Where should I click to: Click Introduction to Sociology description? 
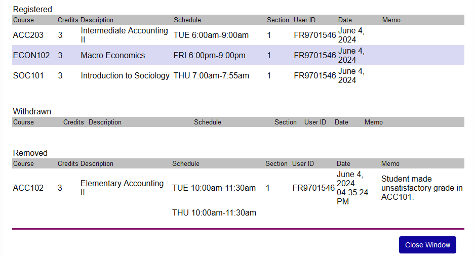125,76
